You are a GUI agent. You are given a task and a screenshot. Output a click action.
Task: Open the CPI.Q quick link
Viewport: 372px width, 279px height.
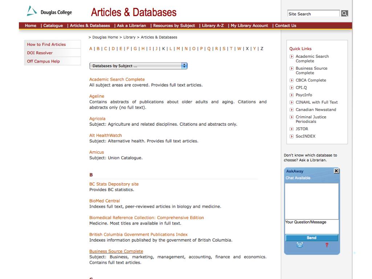click(301, 88)
